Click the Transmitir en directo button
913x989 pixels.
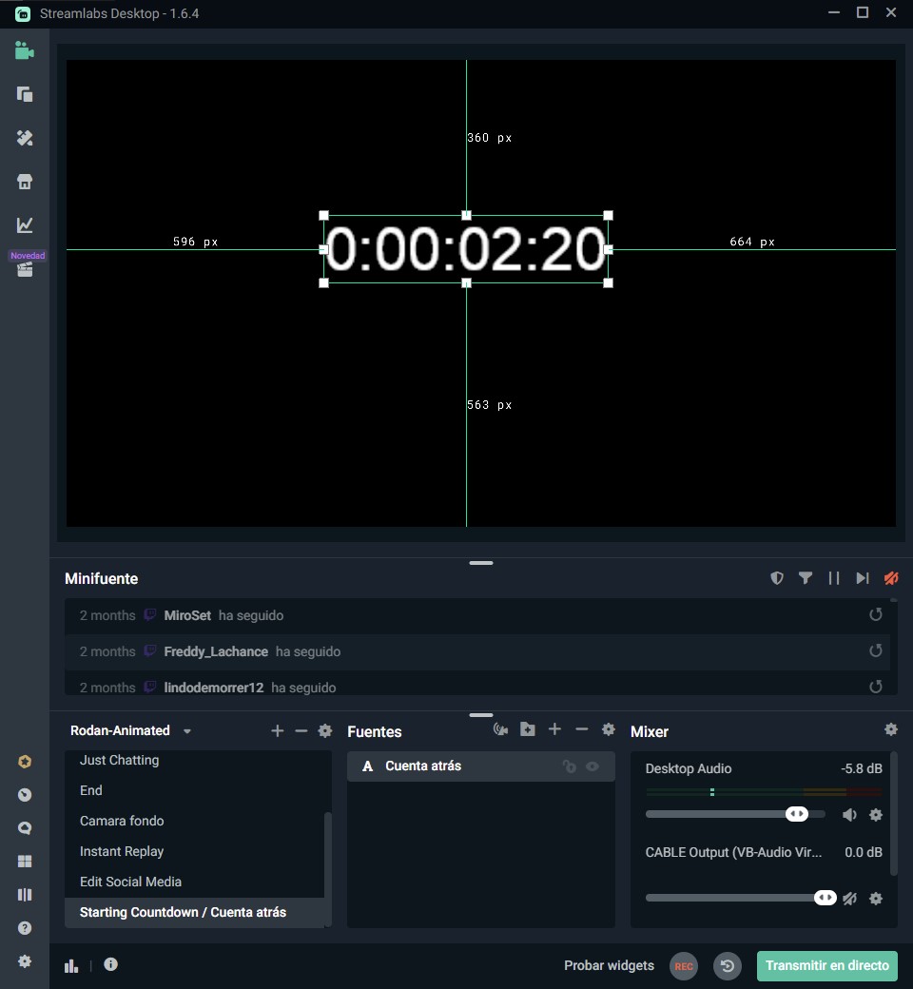pyautogui.click(x=826, y=965)
